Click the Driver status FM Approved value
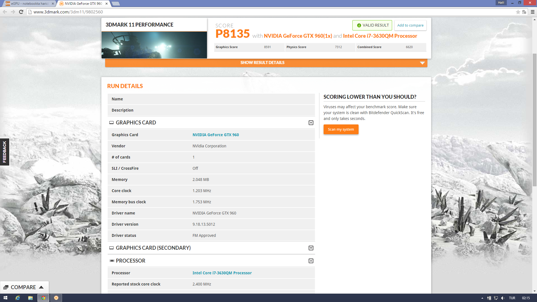The width and height of the screenshot is (537, 302). coord(204,235)
